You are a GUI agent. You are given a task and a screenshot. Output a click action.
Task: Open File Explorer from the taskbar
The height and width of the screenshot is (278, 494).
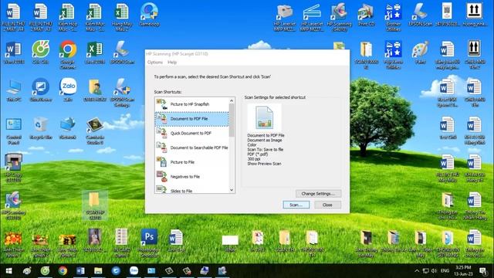pyautogui.click(x=98, y=271)
